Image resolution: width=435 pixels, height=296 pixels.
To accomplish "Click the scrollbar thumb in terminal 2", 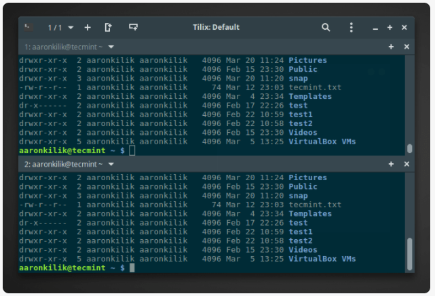I will (x=409, y=254).
